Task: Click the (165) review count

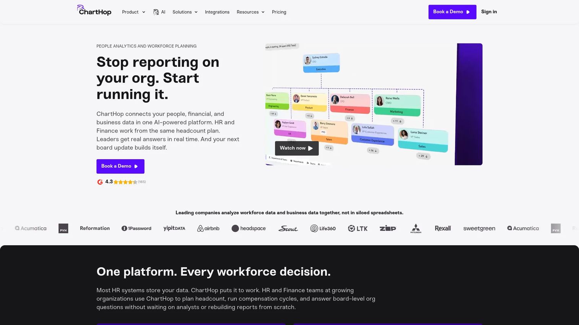Action: coord(142,182)
